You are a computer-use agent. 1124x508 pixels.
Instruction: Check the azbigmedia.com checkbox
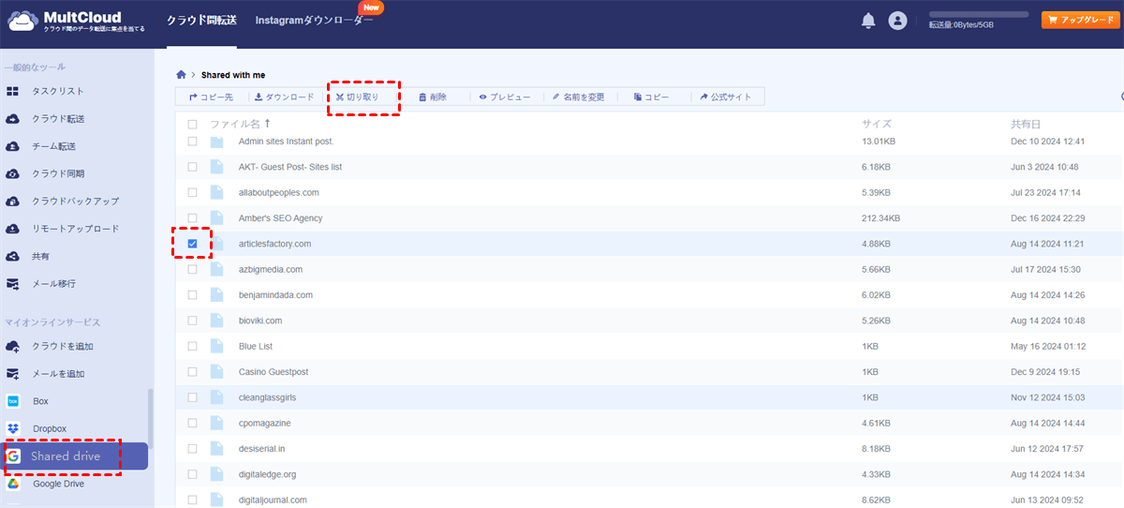click(192, 269)
